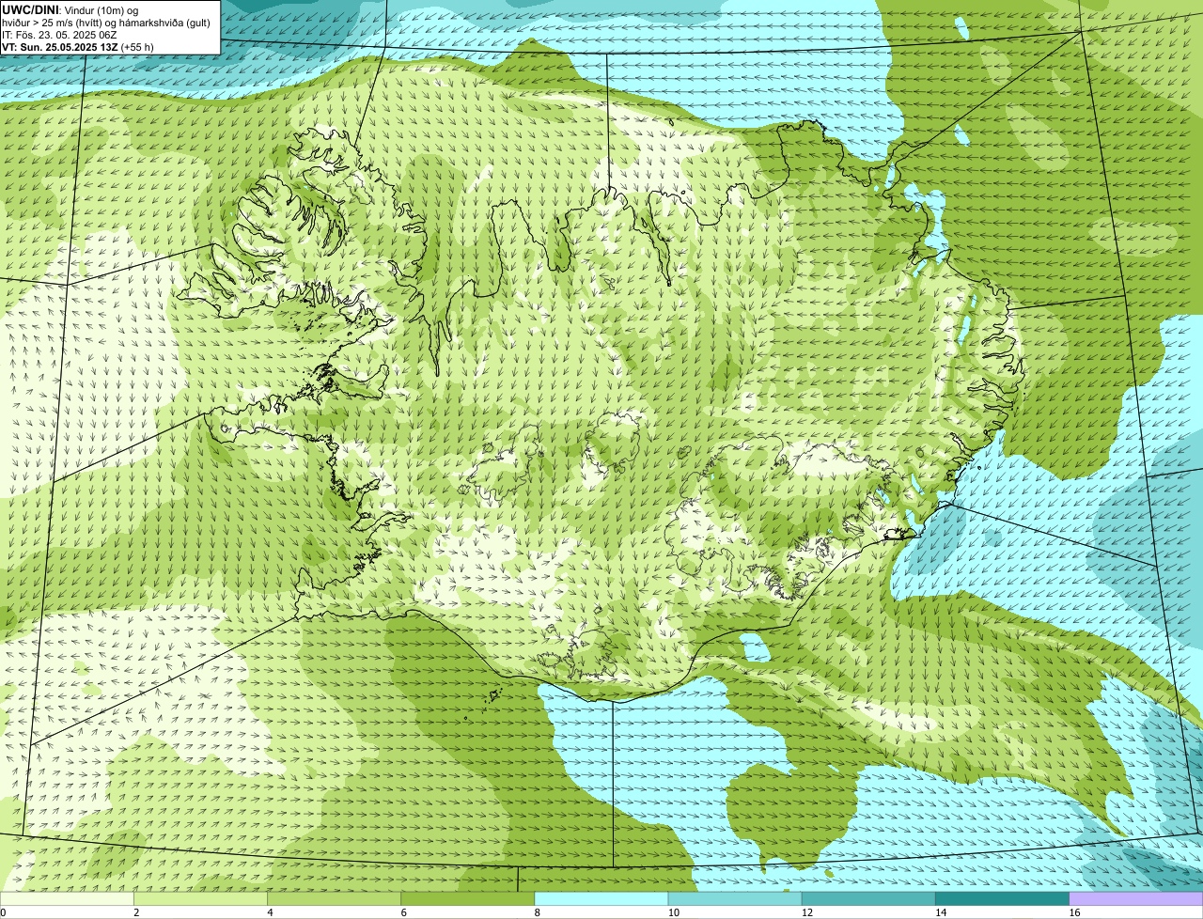Screen dimensions: 1203x919
Task: Click the 6–8 m/s darker green legend swatch
Action: 468,898
